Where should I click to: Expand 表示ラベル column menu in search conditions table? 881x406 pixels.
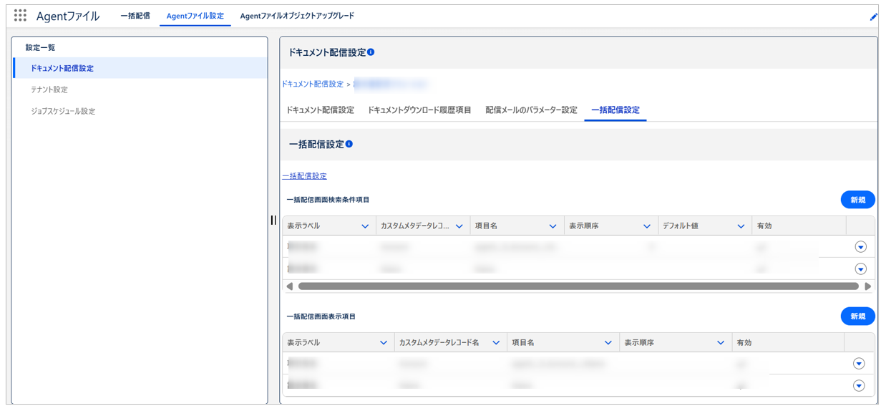click(364, 226)
